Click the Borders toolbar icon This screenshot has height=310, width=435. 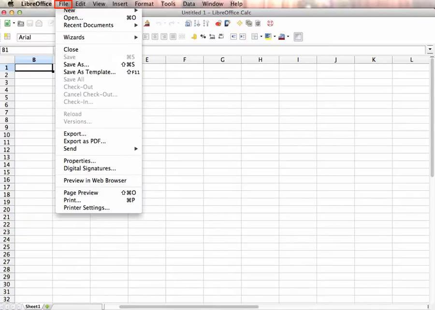pos(254,37)
